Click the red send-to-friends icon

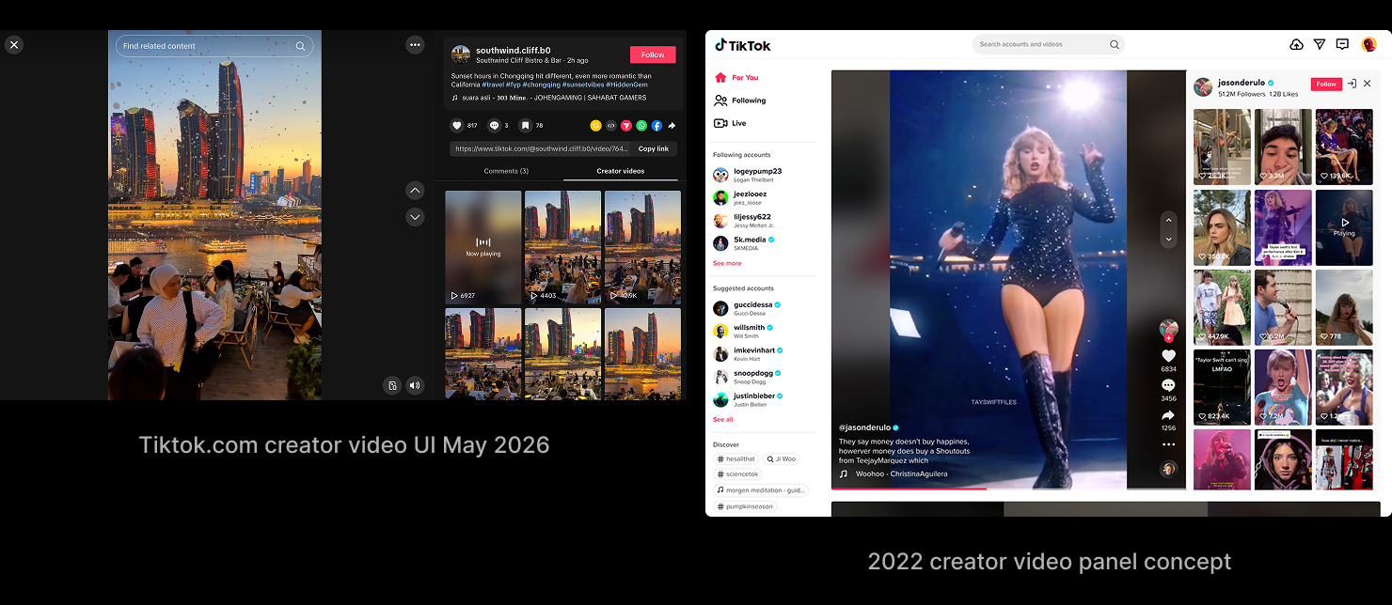pyautogui.click(x=626, y=125)
